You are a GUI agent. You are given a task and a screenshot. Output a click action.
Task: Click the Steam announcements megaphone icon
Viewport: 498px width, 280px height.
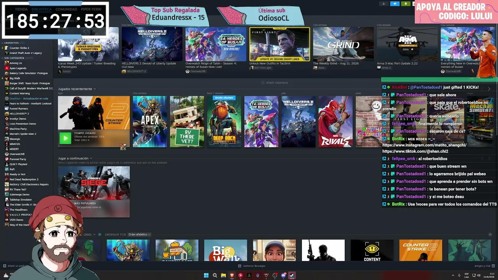[395, 4]
